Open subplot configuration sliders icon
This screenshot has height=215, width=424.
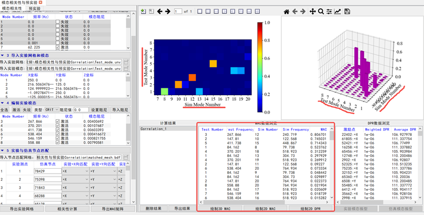329,12
